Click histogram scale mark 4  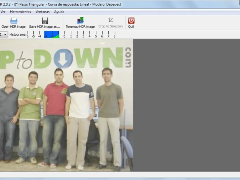point(89,34)
